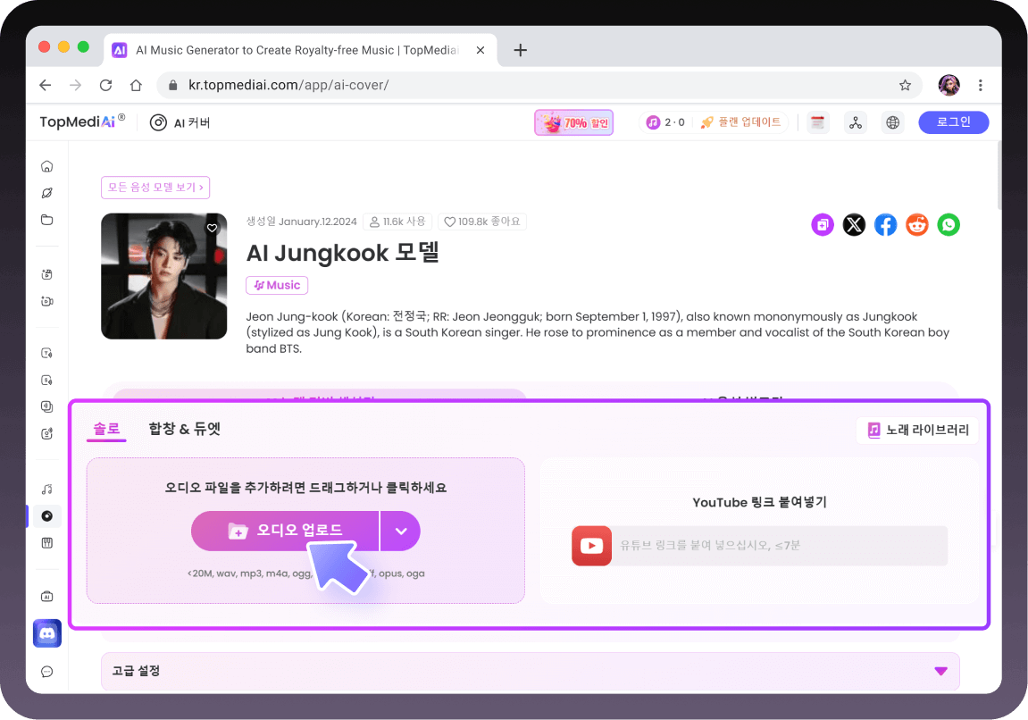
Task: Click the 로그인 button
Action: pyautogui.click(x=953, y=122)
